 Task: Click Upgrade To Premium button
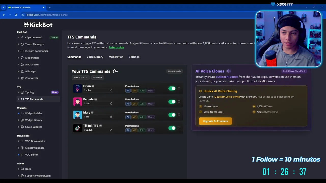click(x=215, y=121)
